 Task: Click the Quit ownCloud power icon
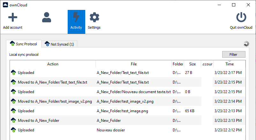(x=241, y=17)
